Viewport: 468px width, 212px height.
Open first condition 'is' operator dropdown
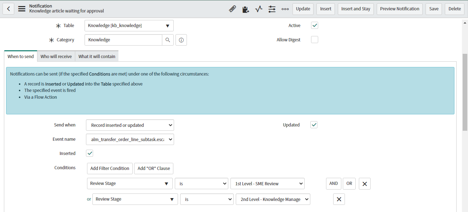(x=202, y=183)
